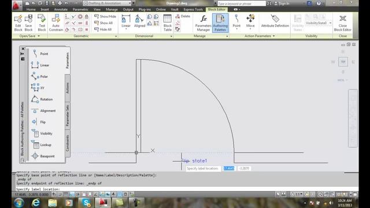Click the fix (lock) geometric constraint icon
This screenshot has width=370, height=208.
[x=87, y=17]
